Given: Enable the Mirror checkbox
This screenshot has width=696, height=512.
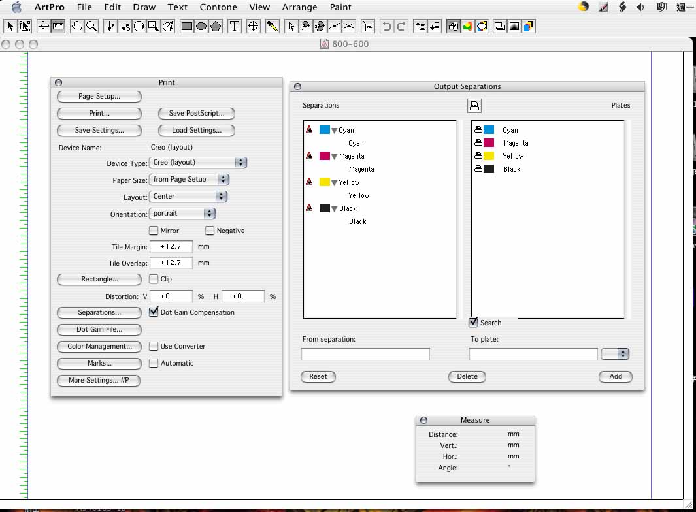Looking at the screenshot, I should (x=154, y=231).
